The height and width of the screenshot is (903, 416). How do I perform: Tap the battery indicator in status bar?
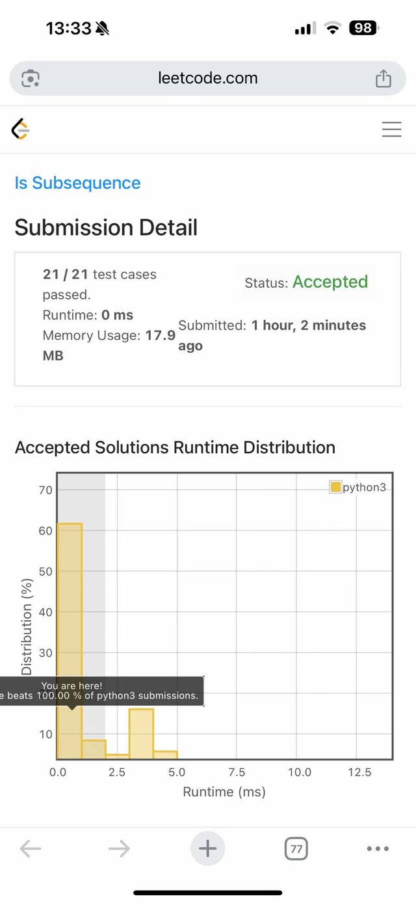(x=364, y=28)
